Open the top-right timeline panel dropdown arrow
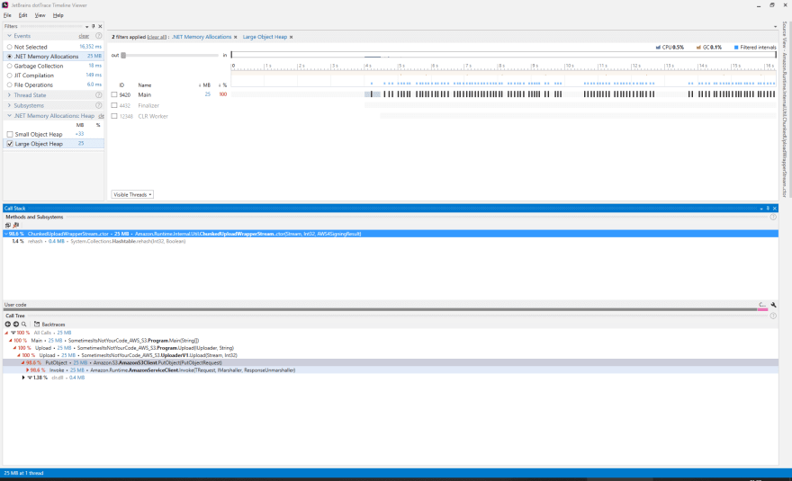The image size is (792, 481). [x=775, y=27]
